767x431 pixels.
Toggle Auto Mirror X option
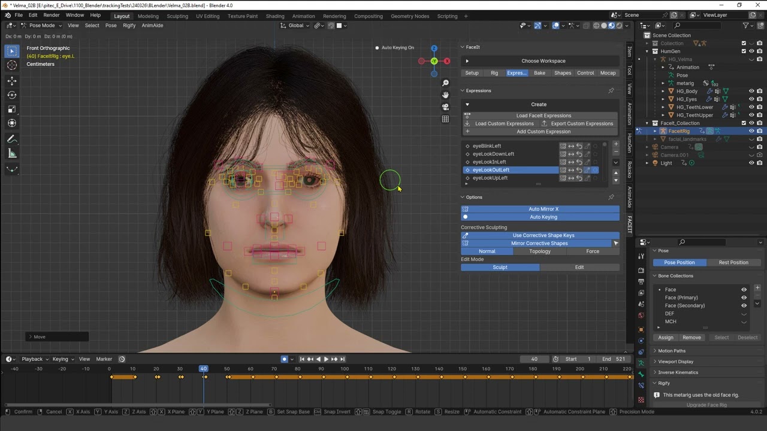point(540,209)
